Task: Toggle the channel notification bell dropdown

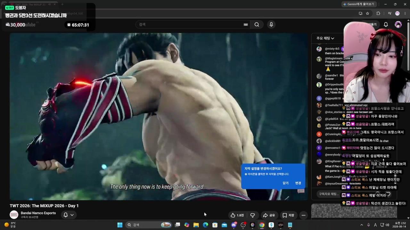Action: pos(69,215)
